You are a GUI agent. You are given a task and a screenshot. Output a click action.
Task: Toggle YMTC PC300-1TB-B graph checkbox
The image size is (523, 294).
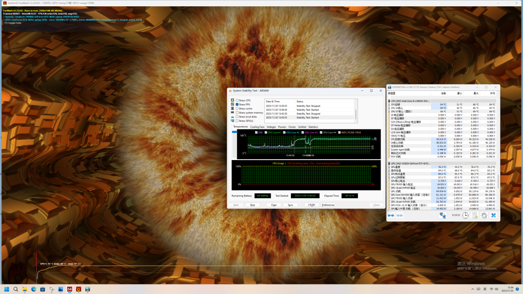pyautogui.click(x=339, y=132)
